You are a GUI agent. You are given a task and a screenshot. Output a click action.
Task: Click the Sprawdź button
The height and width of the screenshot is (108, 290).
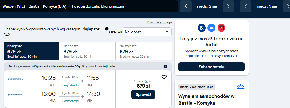click(143, 94)
